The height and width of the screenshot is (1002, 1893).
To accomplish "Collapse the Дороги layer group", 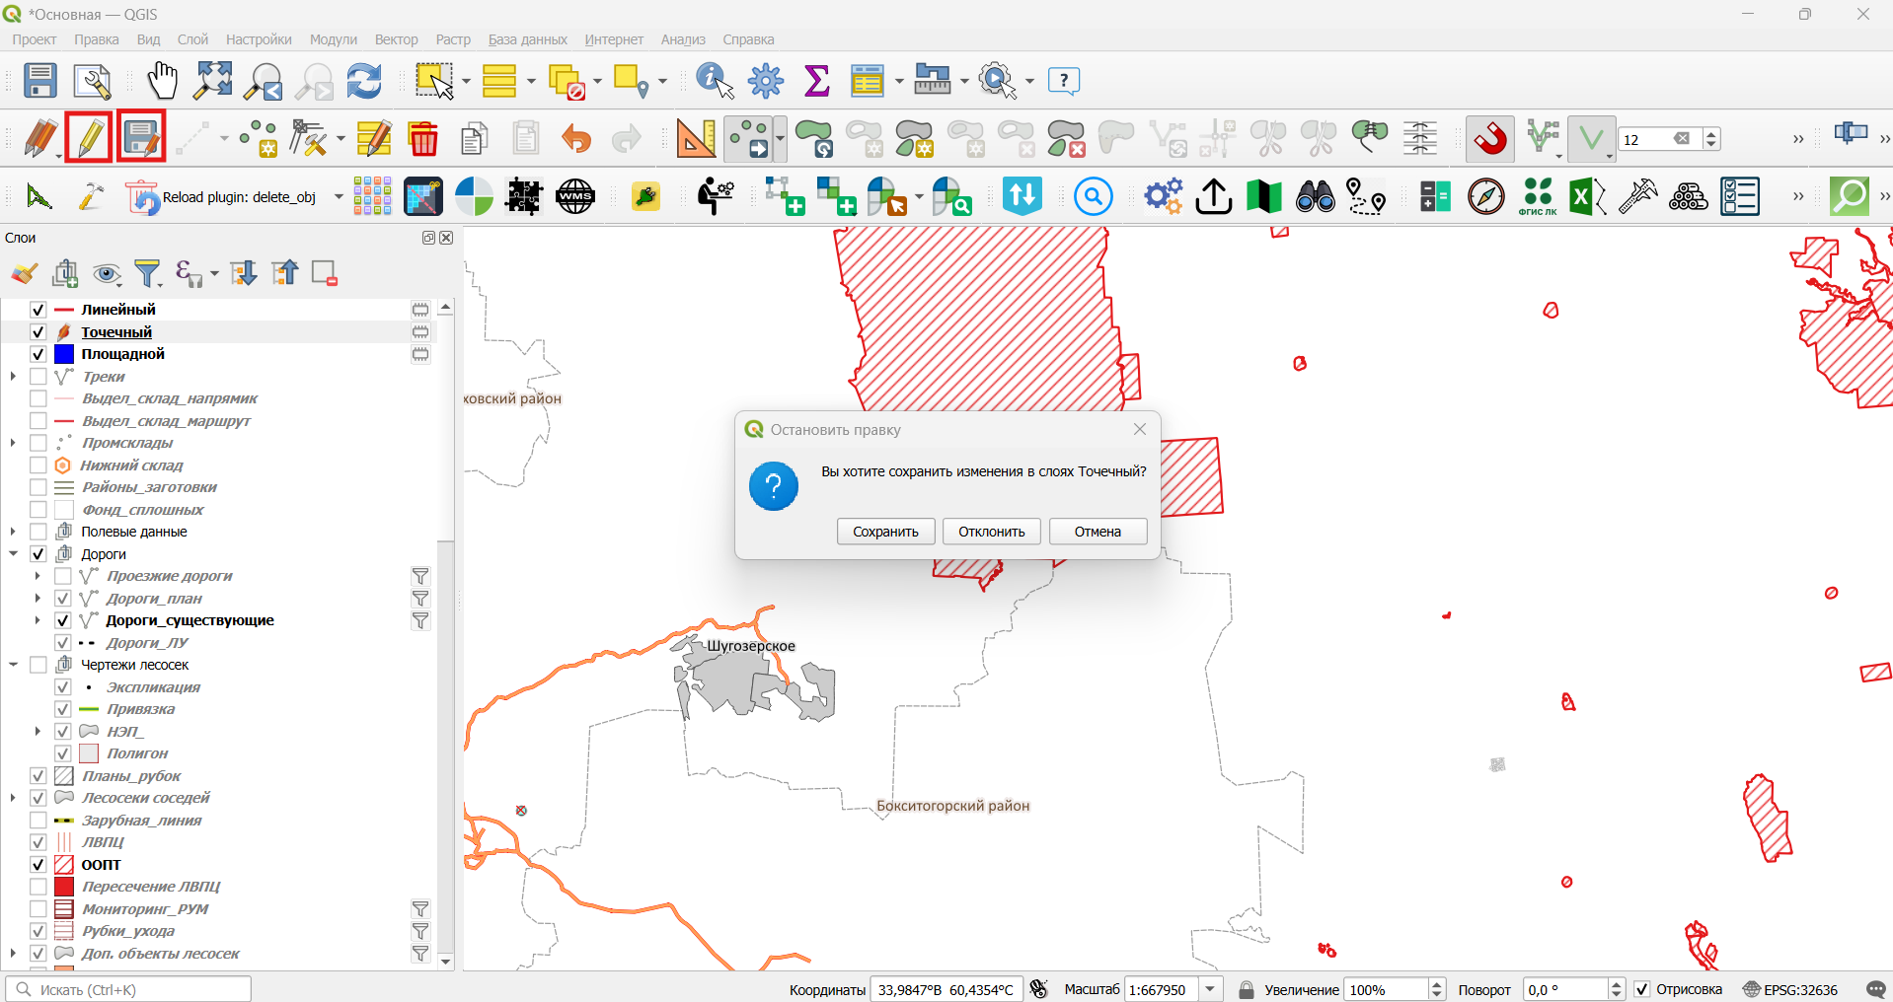I will click(13, 554).
